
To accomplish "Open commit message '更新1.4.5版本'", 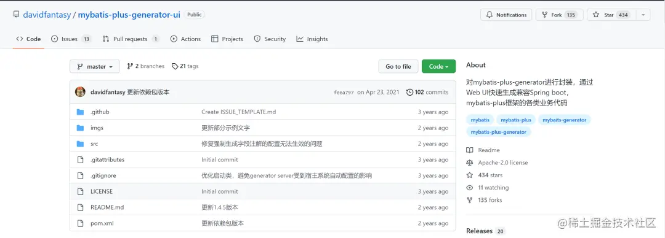I will point(220,207).
